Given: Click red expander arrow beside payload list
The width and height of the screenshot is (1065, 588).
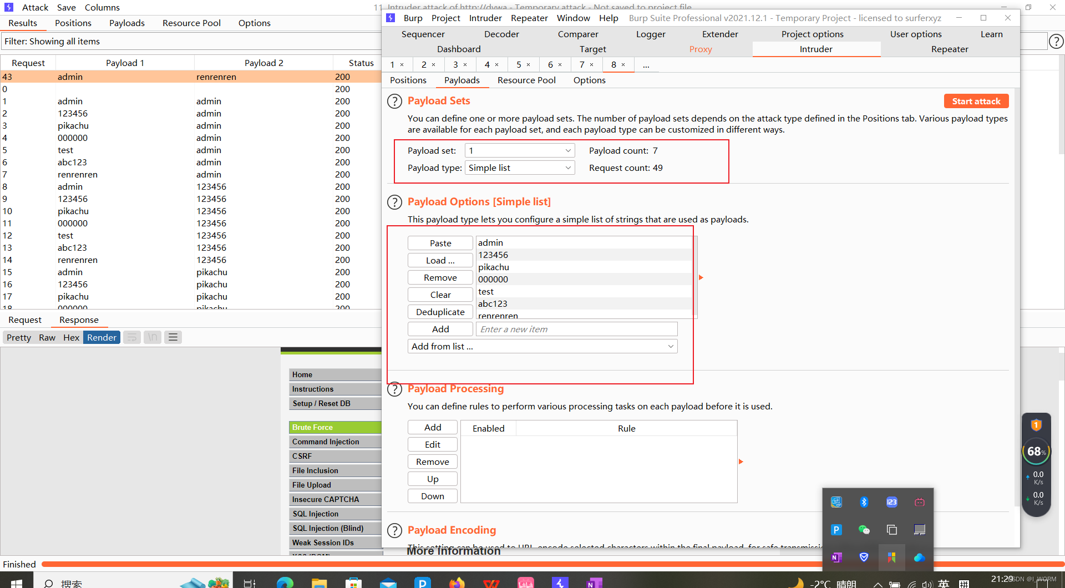Looking at the screenshot, I should tap(701, 277).
